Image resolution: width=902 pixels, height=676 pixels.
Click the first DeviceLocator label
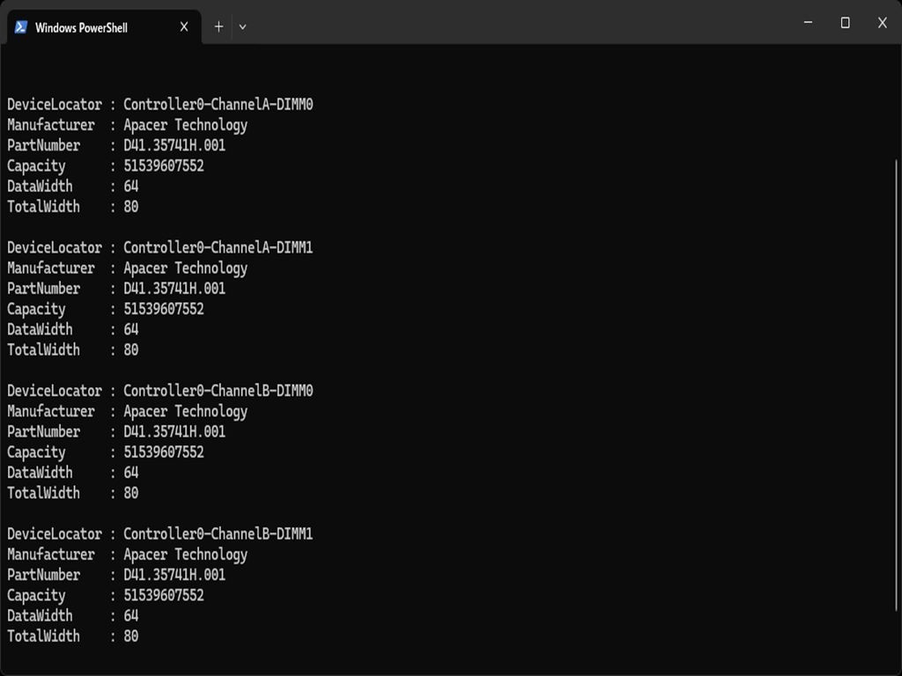point(55,105)
